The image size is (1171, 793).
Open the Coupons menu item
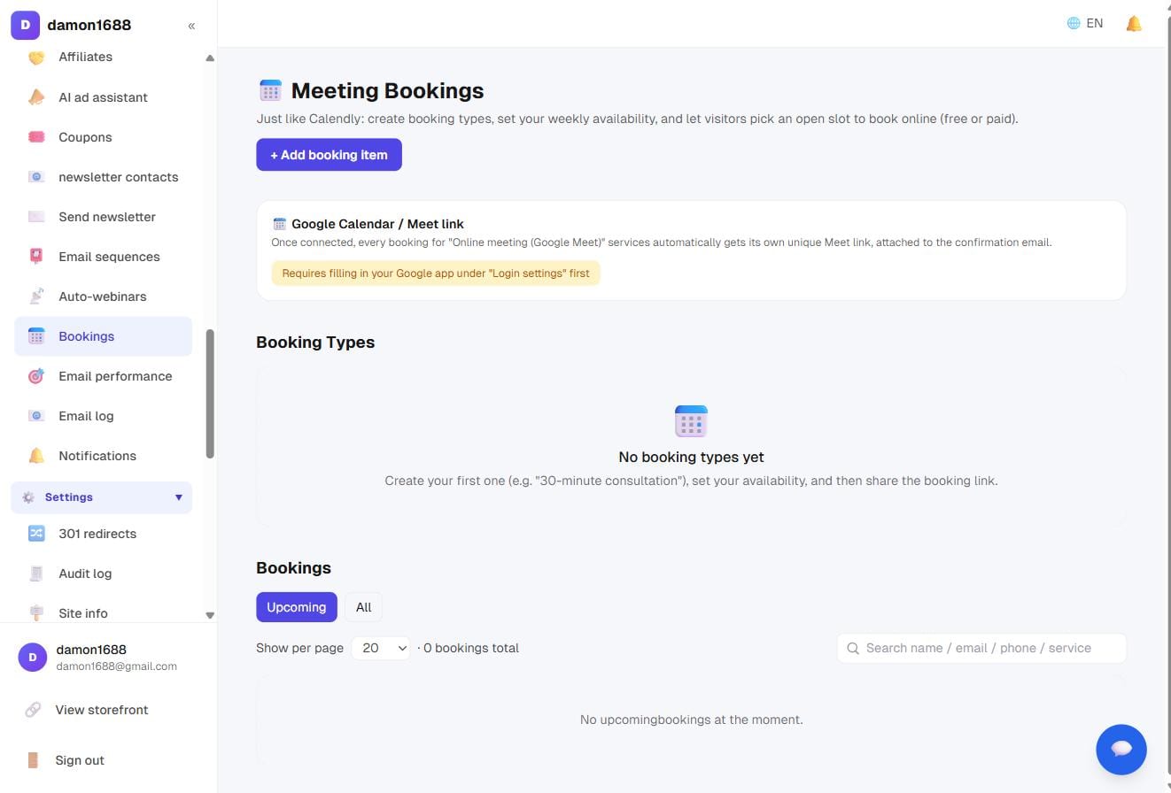(x=103, y=137)
